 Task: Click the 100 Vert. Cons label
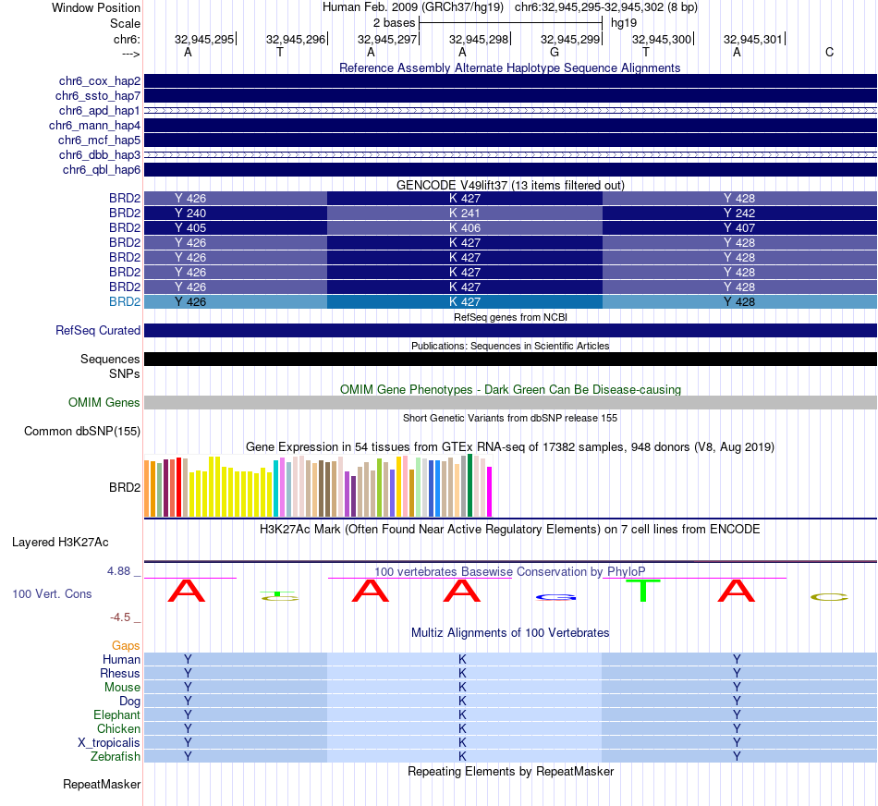52,593
